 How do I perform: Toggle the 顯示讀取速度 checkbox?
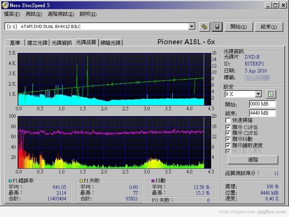228,145
